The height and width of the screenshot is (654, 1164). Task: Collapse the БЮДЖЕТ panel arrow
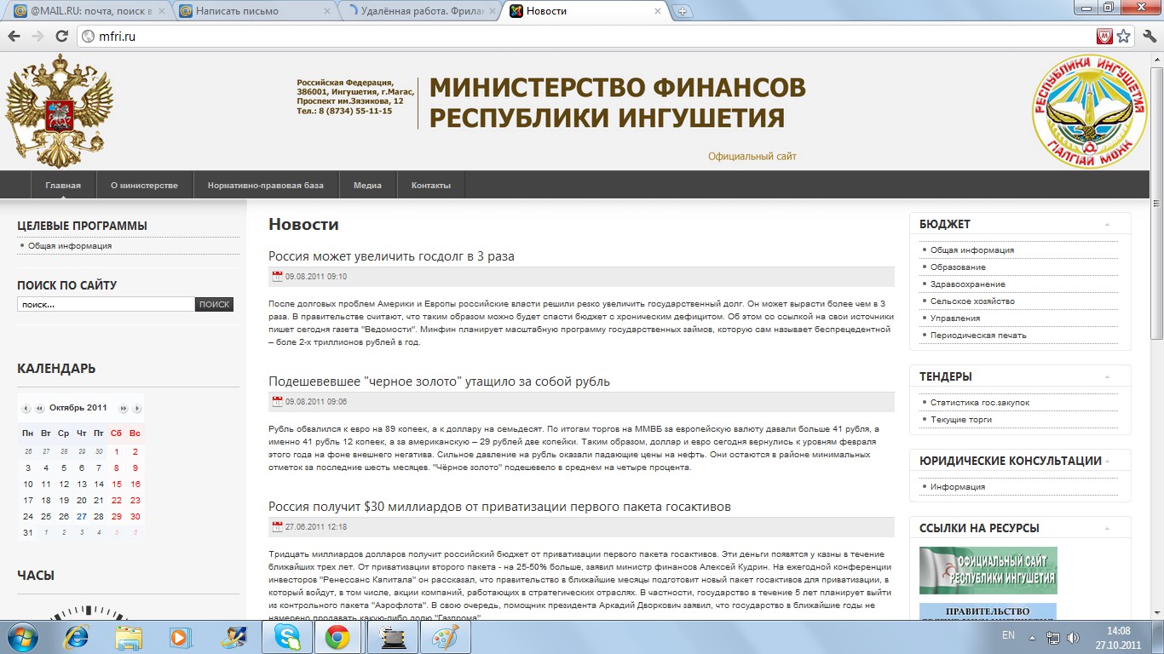[1107, 225]
